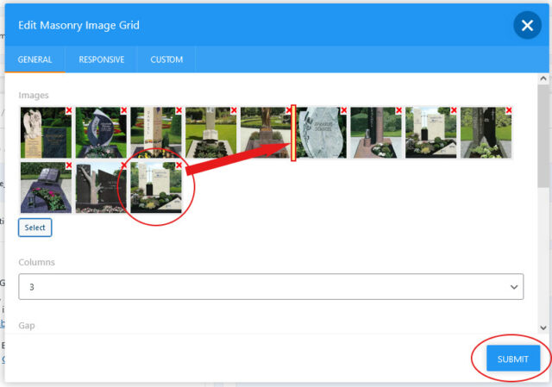Open the Custom tab

coord(166,59)
